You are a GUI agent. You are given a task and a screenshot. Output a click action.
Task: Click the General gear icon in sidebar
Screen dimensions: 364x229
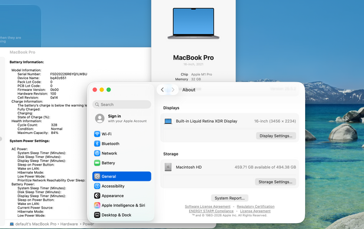click(97, 176)
